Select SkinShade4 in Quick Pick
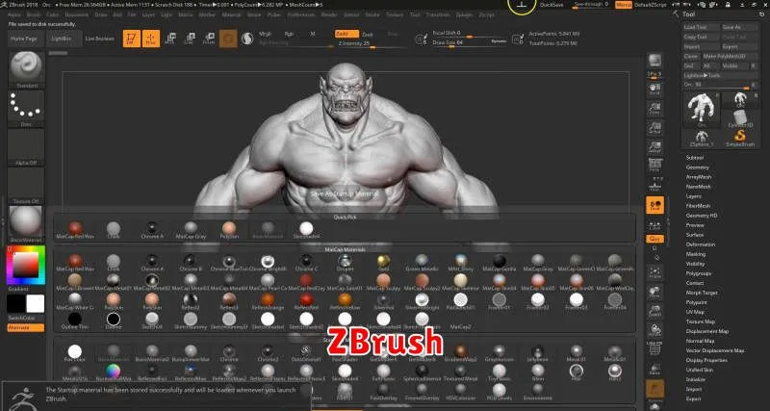Screen dimensions: 770x411 click(x=306, y=230)
